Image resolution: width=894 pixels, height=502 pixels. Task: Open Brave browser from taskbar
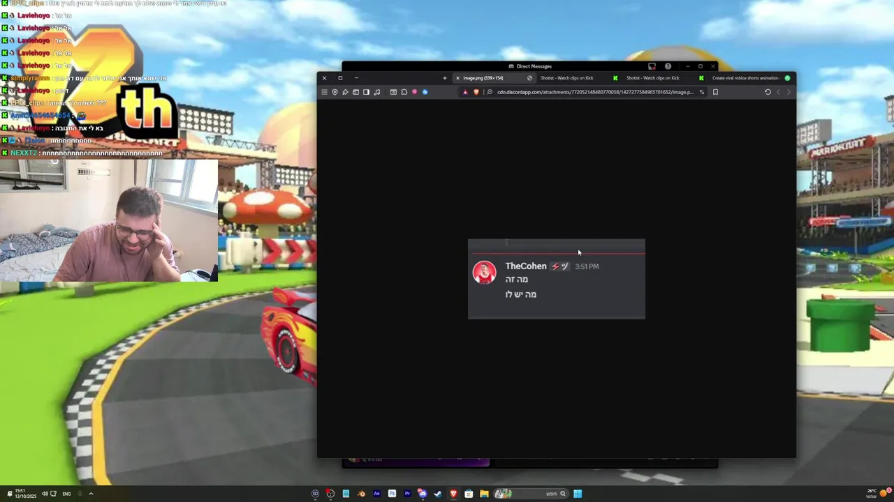click(x=453, y=494)
